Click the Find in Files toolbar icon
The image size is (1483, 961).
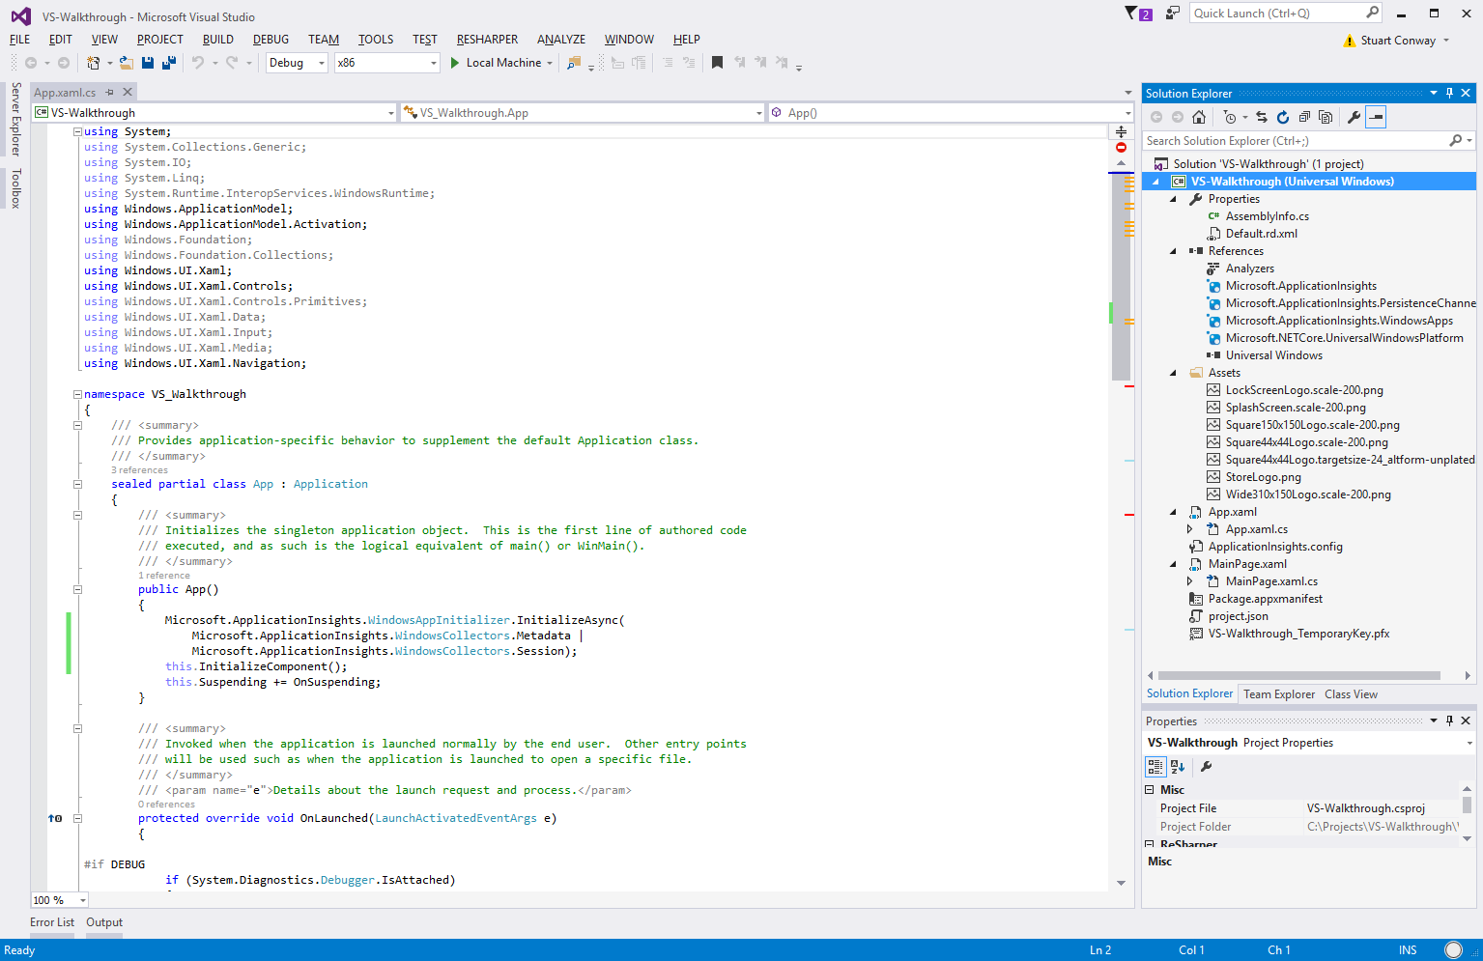(x=574, y=63)
